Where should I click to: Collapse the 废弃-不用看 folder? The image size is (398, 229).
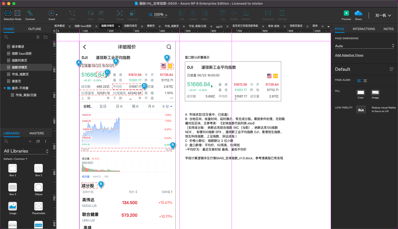[5, 88]
